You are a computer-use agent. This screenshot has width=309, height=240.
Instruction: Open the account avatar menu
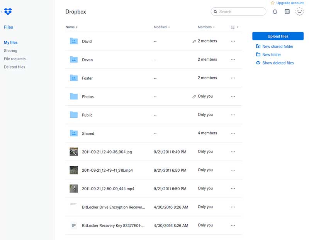pyautogui.click(x=299, y=12)
